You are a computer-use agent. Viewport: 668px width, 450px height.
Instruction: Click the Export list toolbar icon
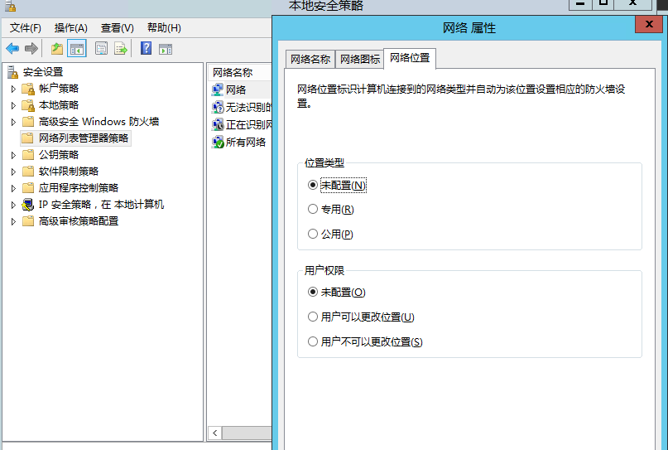coord(121,49)
